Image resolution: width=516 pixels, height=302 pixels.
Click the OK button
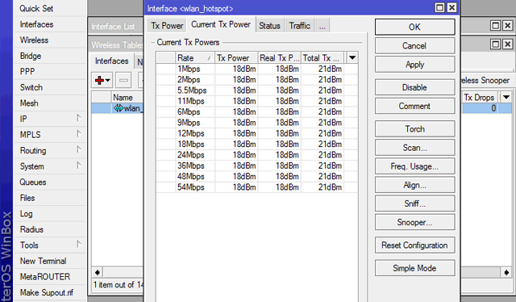(414, 27)
